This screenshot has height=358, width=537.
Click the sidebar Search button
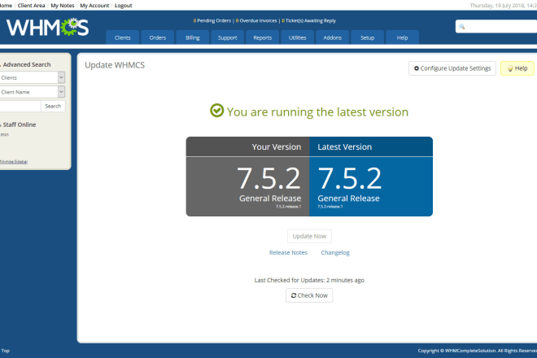[x=53, y=107]
